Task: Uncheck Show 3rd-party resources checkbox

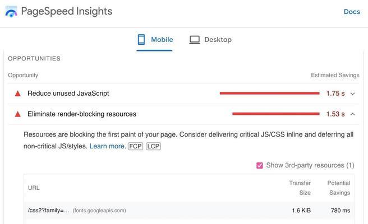Action: pos(260,165)
